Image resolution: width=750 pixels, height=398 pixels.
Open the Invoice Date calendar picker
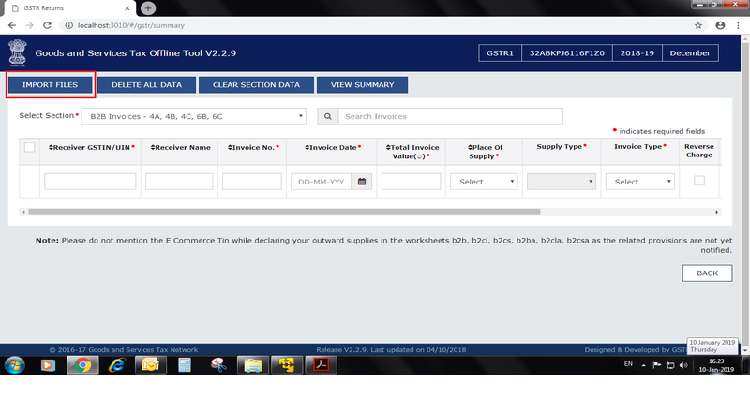tap(362, 182)
